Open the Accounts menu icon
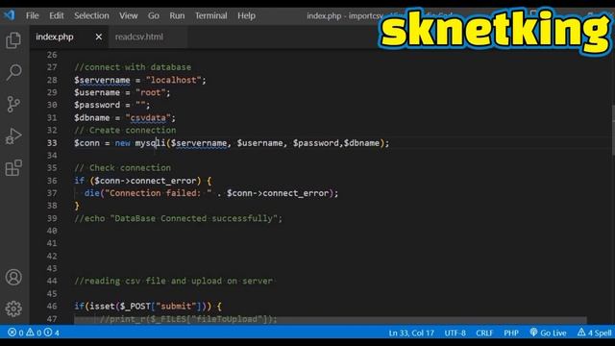615x346 pixels. coord(13,277)
